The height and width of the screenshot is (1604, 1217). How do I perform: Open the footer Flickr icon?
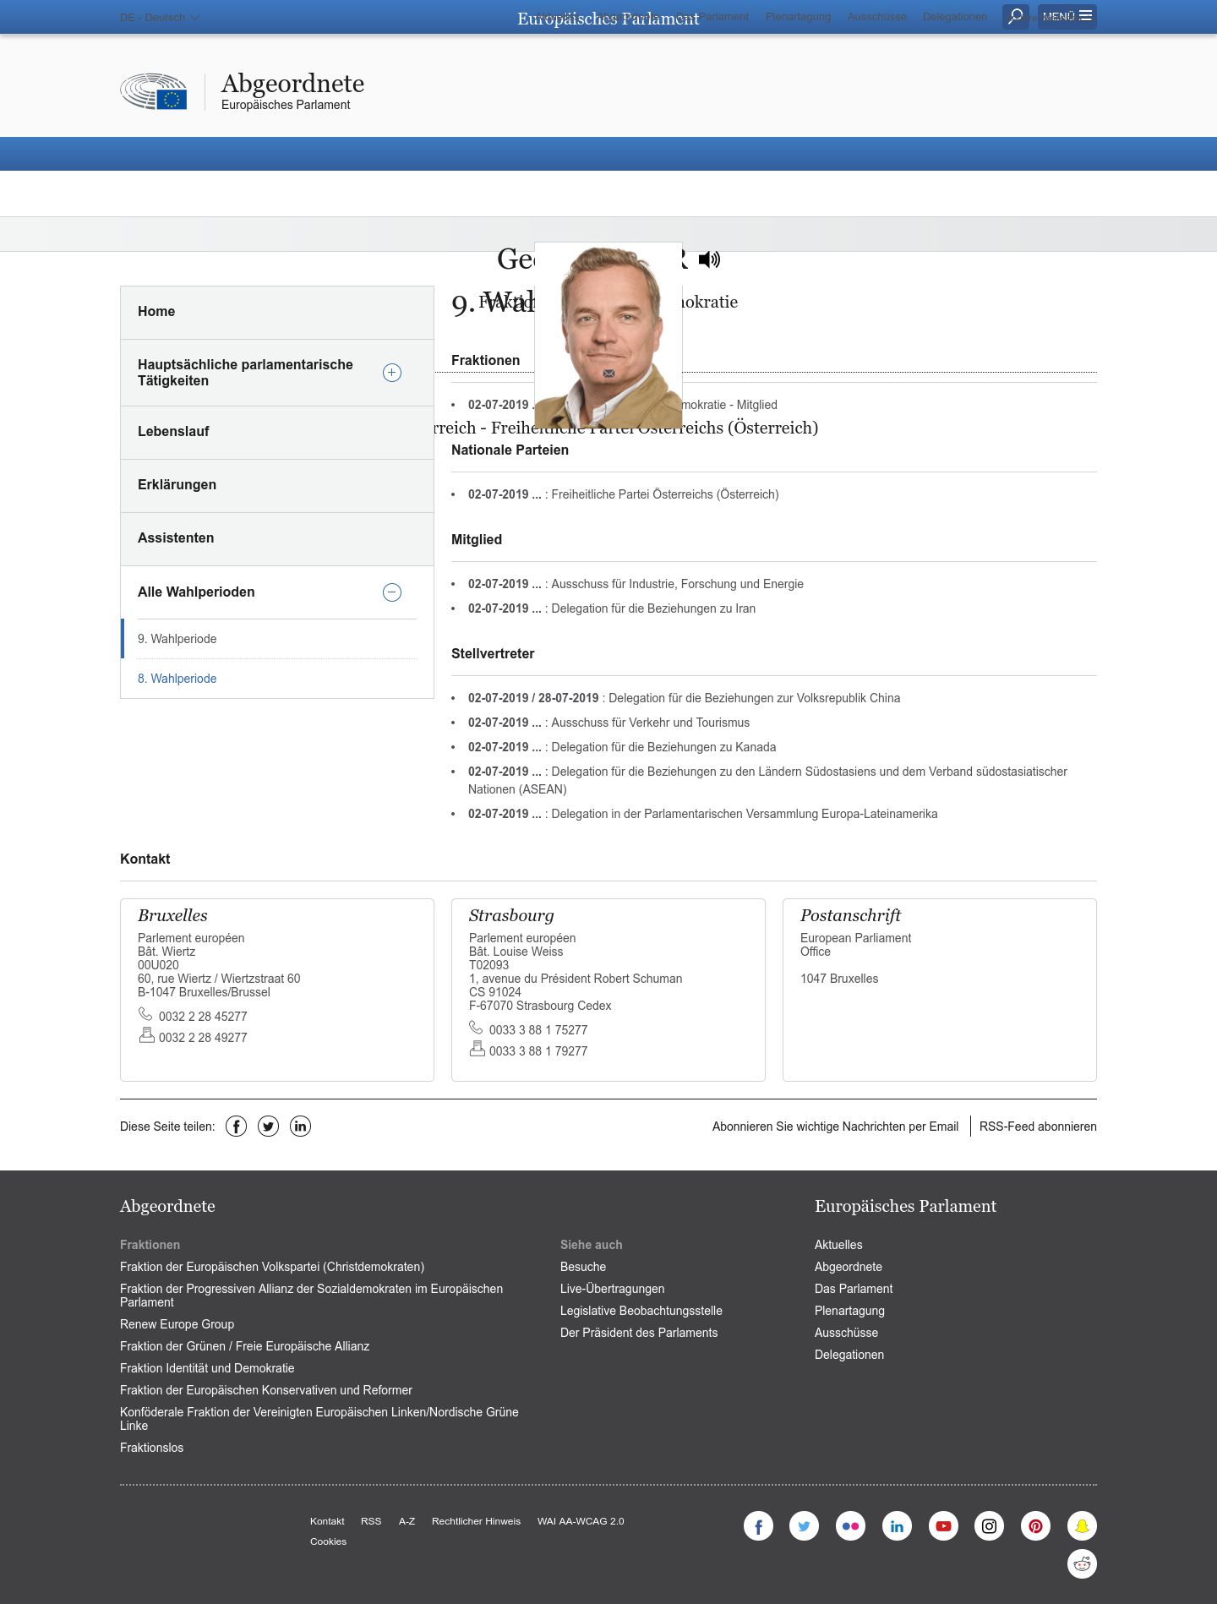(x=850, y=1525)
